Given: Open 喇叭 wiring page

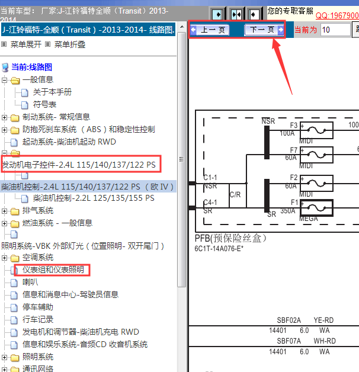Looking at the screenshot, I should click(x=30, y=282).
